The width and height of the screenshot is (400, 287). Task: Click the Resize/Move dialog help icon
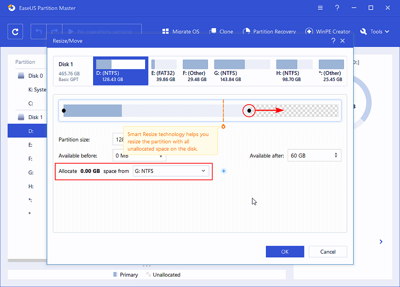coord(333,40)
